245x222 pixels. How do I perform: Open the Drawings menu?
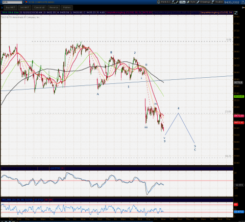[x=204, y=2]
